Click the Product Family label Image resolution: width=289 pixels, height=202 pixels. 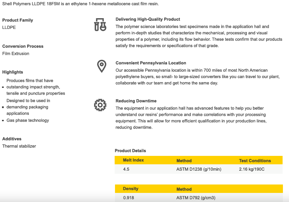tap(18, 20)
